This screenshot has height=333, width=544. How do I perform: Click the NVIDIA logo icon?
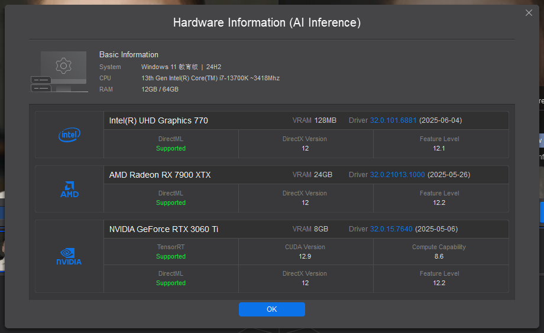pyautogui.click(x=69, y=256)
